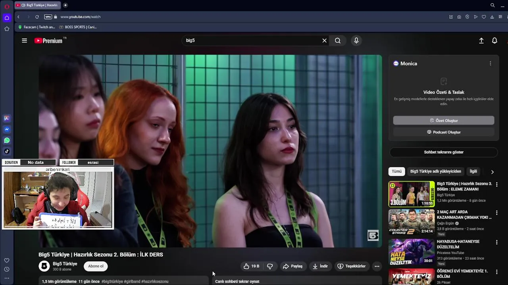This screenshot has width=508, height=285.
Task: Click Podcast Oluştur button
Action: tap(444, 132)
